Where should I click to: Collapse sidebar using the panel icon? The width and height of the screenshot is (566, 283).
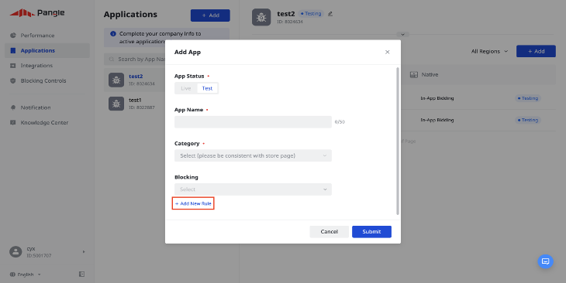click(82, 274)
